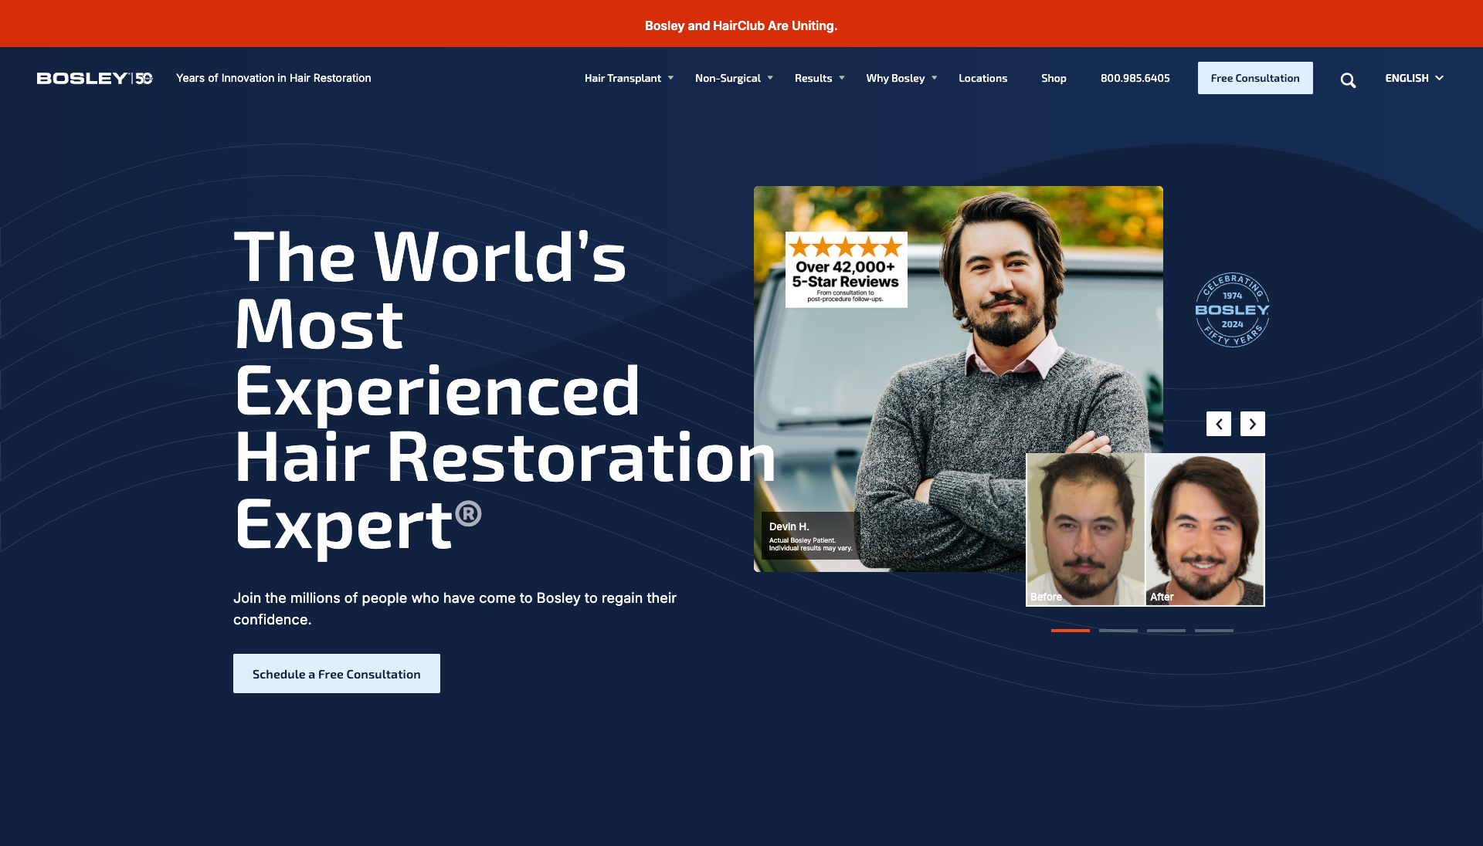
Task: Jump to the second carousel slide indicator
Action: pos(1118,631)
